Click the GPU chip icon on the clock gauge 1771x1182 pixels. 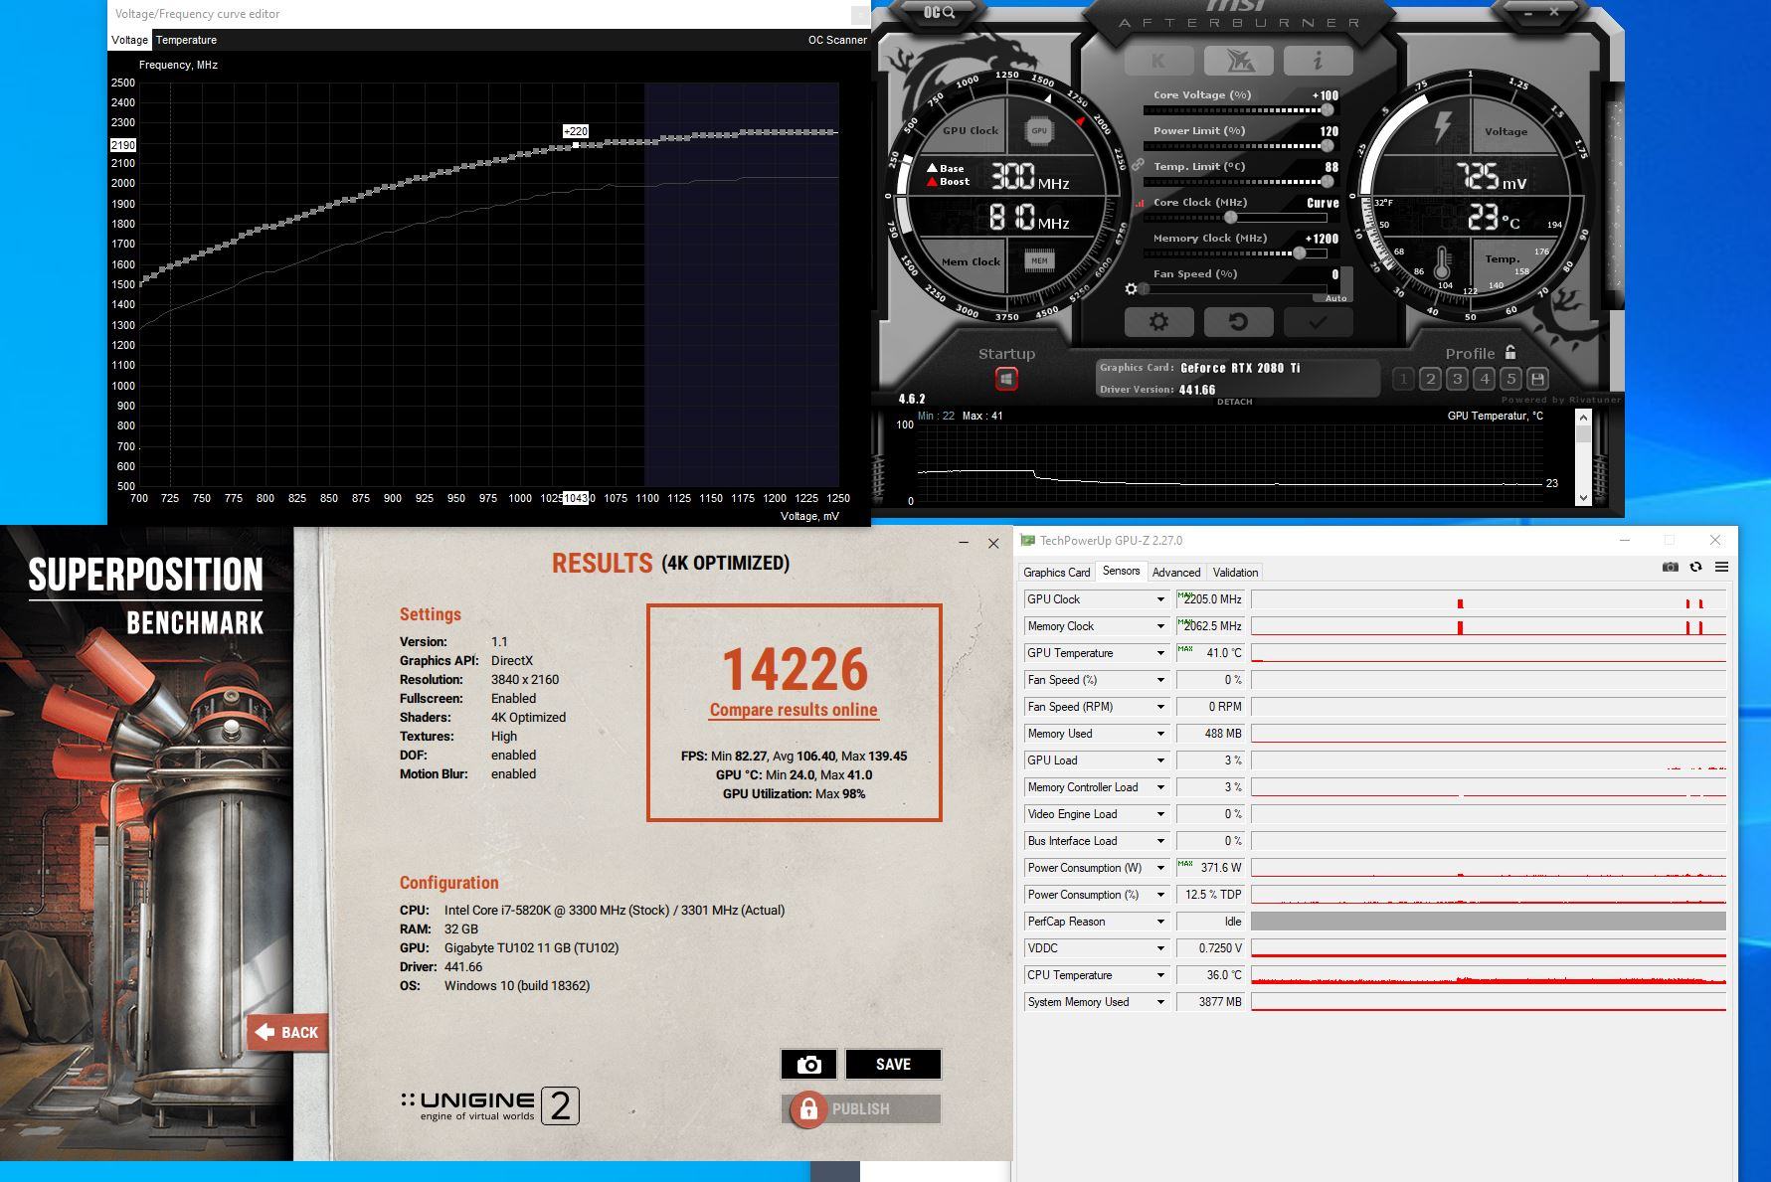(x=1039, y=130)
